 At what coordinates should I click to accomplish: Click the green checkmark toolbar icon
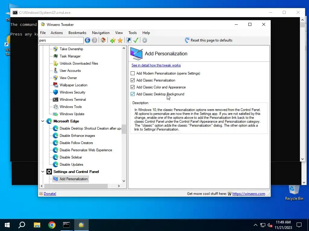pyautogui.click(x=136, y=40)
